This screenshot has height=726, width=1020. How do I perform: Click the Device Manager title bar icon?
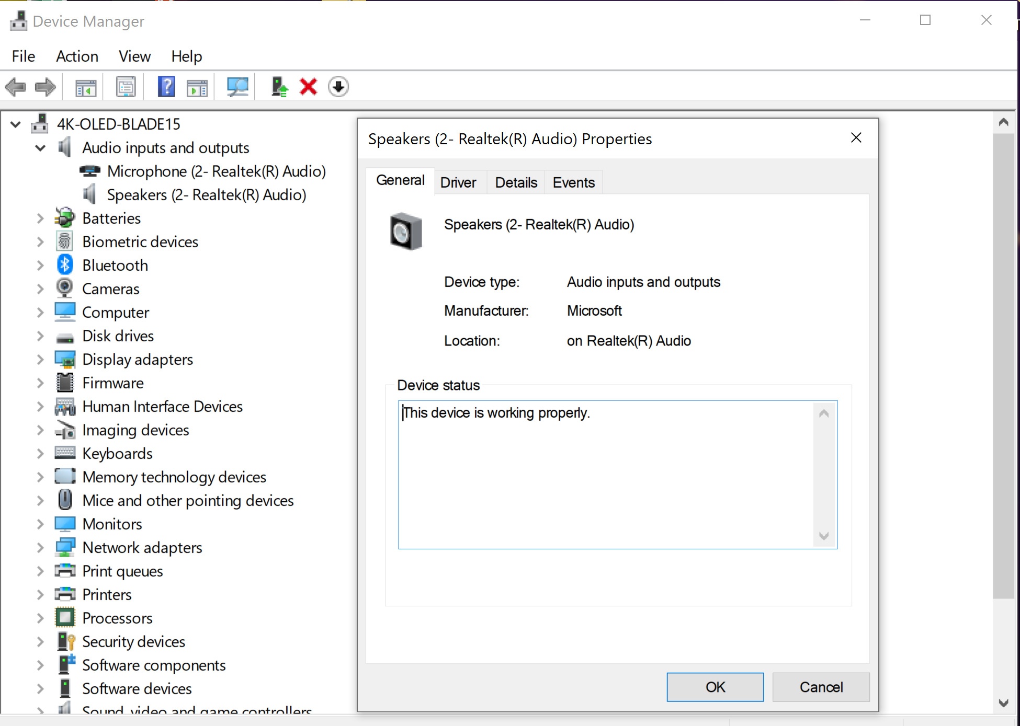click(x=18, y=21)
